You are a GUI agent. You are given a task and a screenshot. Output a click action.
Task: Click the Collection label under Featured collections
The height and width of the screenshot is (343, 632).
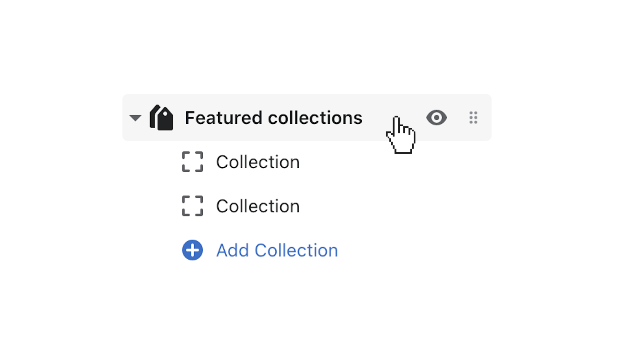coord(258,162)
